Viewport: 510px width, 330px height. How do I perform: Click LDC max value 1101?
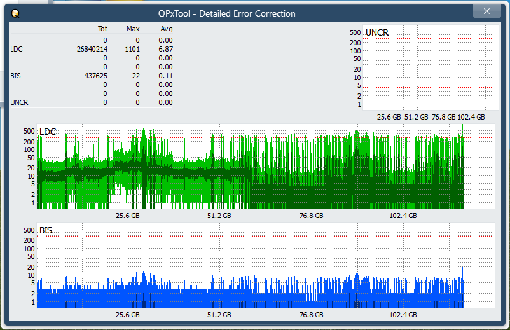point(132,49)
